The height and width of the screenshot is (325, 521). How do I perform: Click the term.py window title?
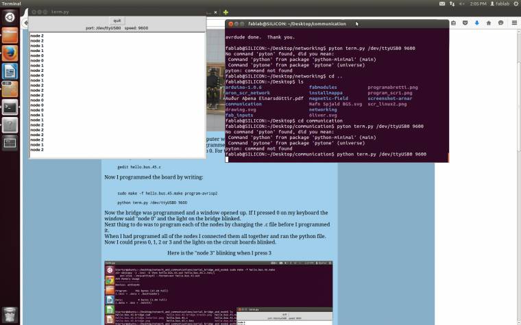click(x=60, y=12)
